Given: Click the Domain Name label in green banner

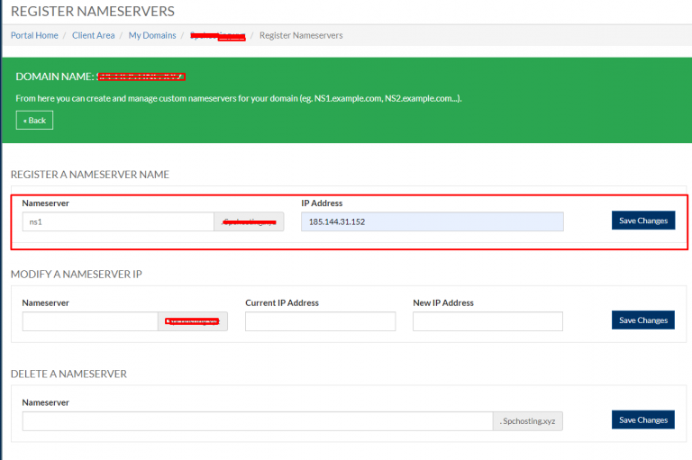Looking at the screenshot, I should click(55, 77).
